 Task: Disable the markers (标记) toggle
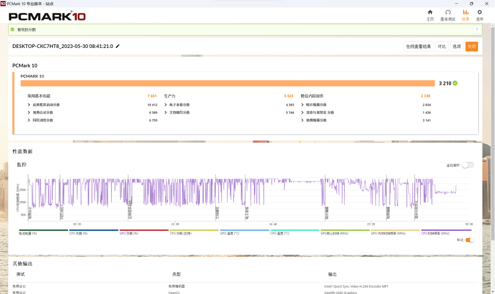coord(470,240)
